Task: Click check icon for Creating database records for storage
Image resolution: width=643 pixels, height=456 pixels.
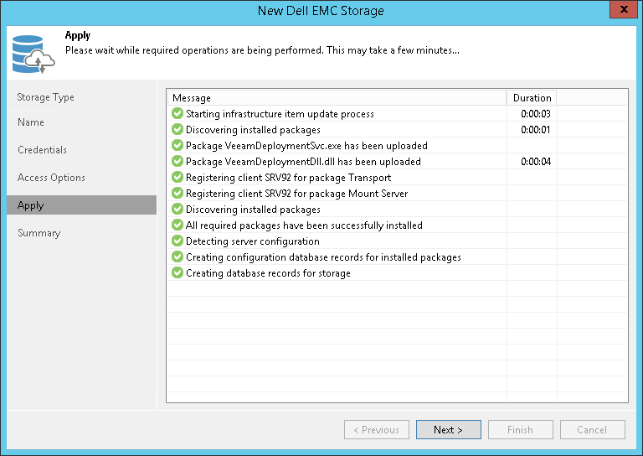Action: 177,273
